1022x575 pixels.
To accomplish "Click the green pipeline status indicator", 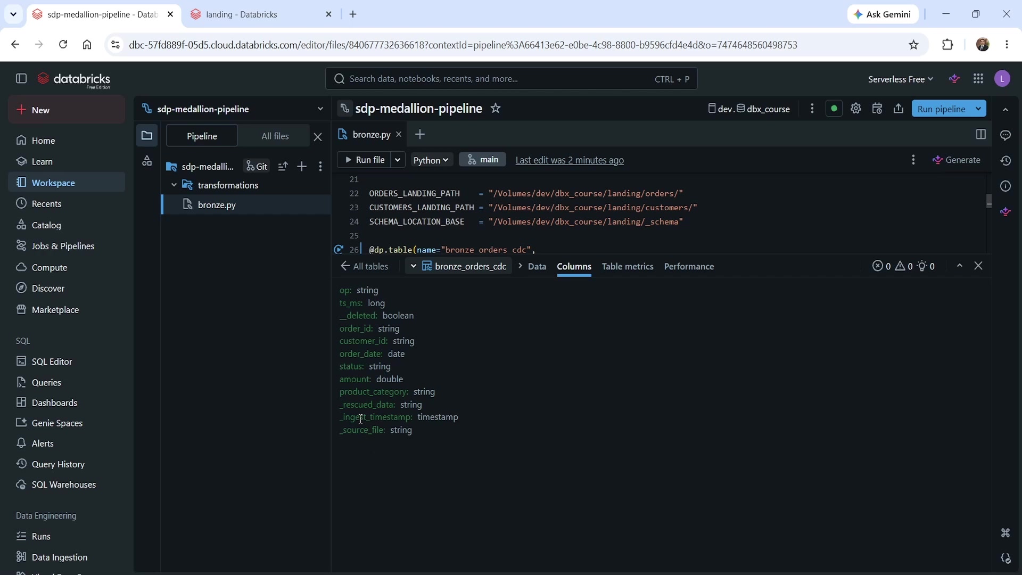I will (834, 109).
